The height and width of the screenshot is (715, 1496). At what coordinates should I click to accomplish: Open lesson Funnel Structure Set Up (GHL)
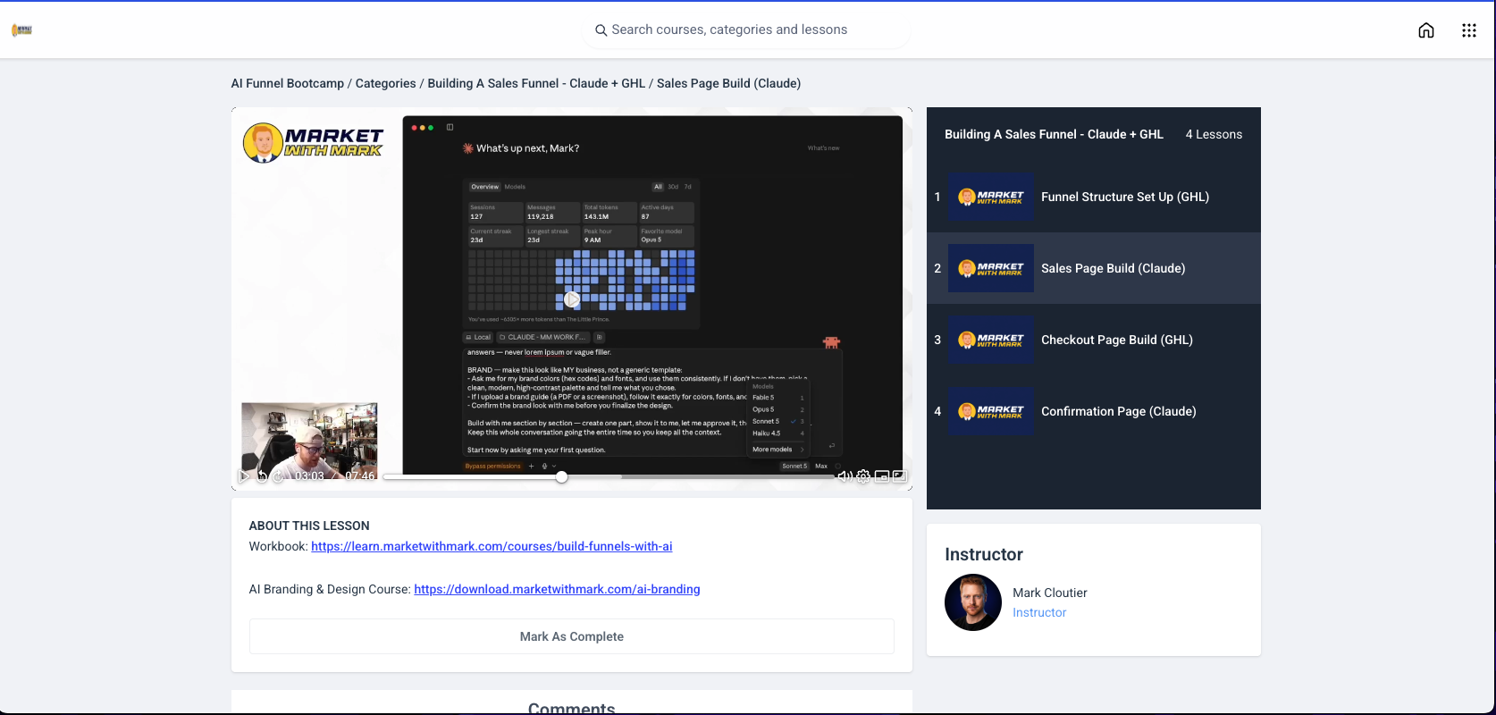[1094, 197]
